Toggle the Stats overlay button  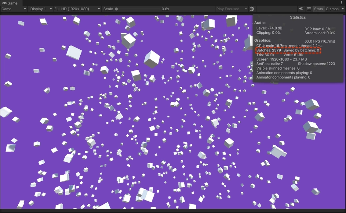318,9
